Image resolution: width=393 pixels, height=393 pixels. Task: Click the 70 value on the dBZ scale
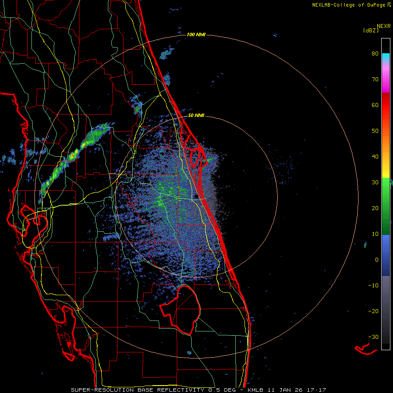(x=375, y=79)
